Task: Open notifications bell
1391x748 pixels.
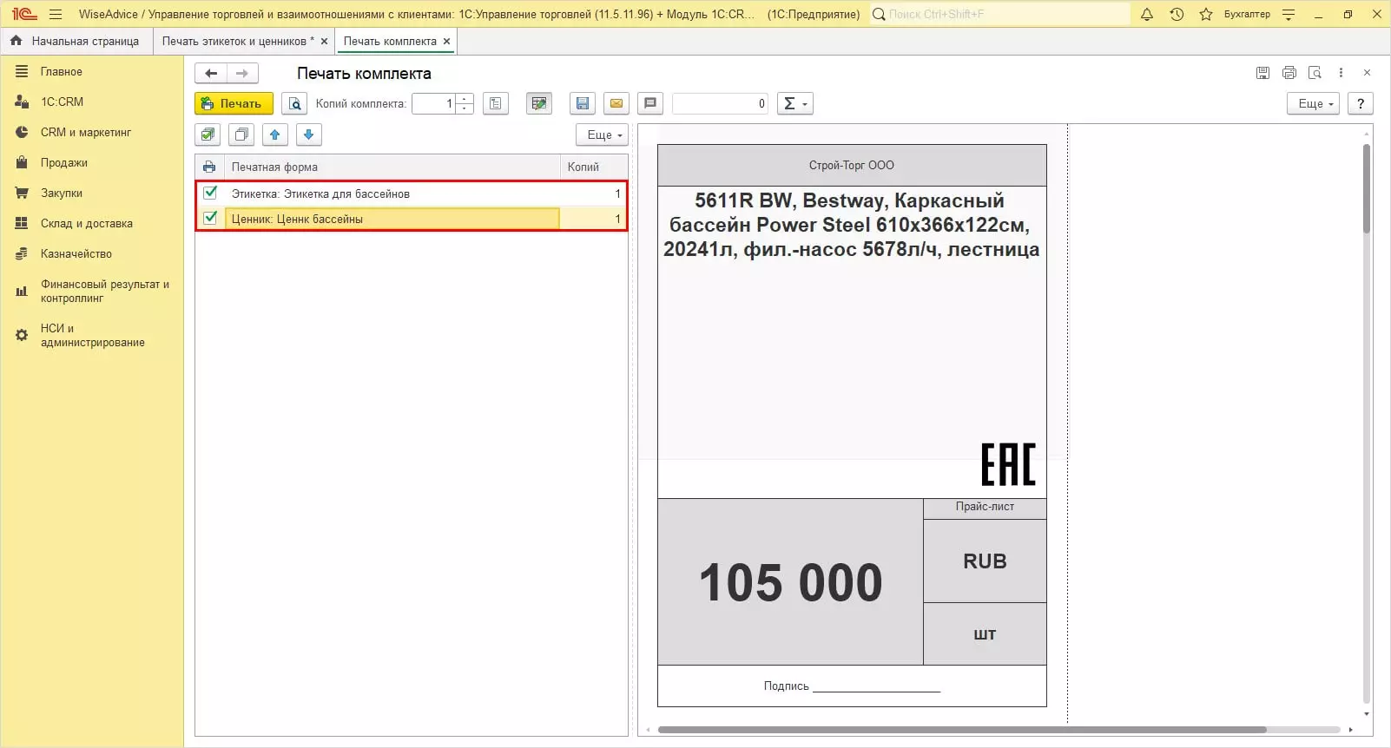Action: (x=1147, y=14)
